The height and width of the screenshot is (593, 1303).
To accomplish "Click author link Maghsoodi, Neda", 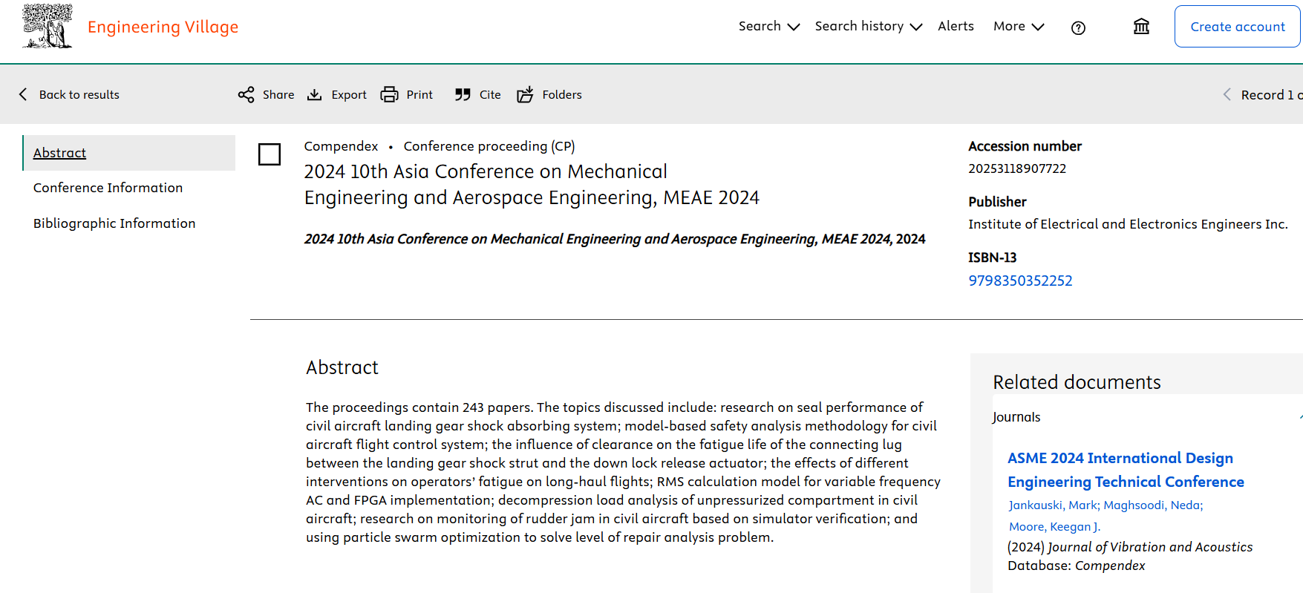I will [x=1152, y=505].
